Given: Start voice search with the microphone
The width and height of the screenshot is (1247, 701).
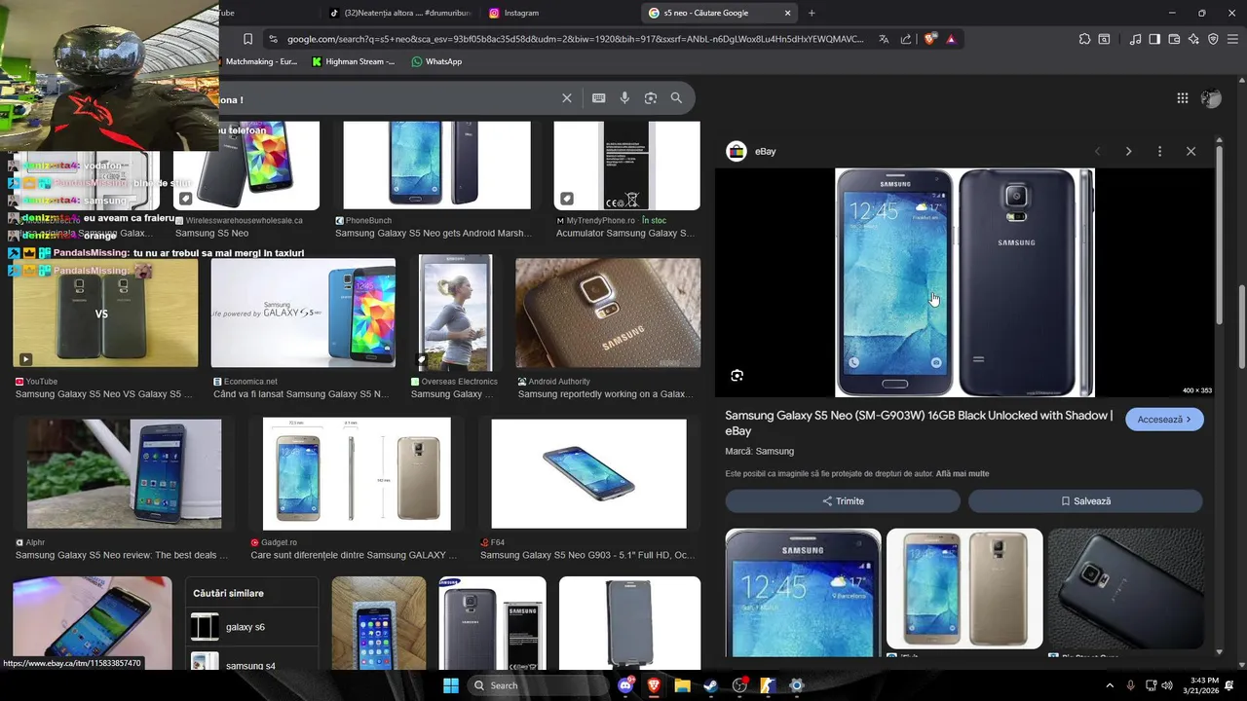Looking at the screenshot, I should (624, 98).
